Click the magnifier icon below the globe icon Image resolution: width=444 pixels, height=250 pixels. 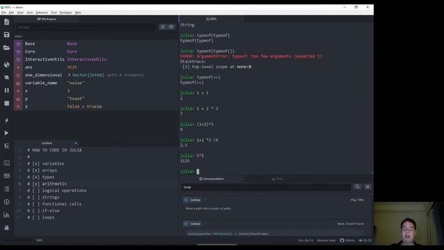tap(6, 77)
